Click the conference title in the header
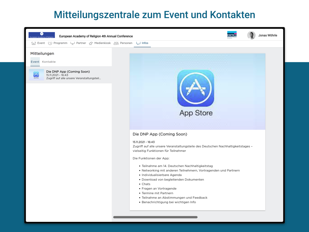Viewport: 309px width, 232px height. point(96,36)
